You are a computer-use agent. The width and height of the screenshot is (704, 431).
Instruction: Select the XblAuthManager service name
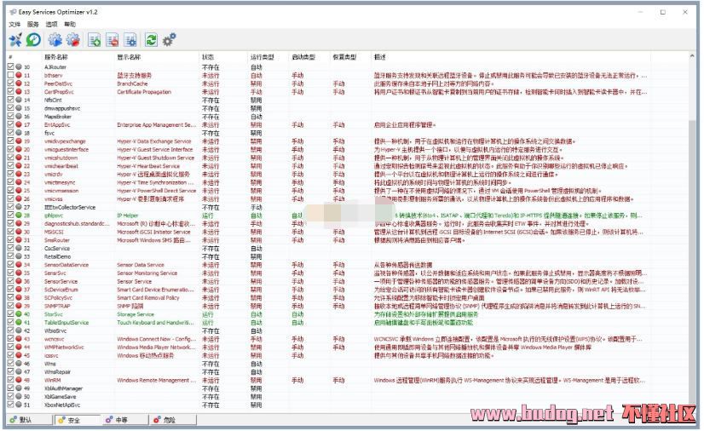tap(63, 388)
